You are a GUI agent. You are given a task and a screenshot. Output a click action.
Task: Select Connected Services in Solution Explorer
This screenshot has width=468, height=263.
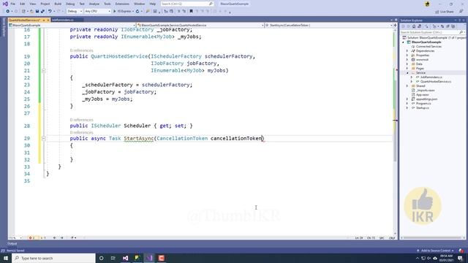[x=429, y=47]
